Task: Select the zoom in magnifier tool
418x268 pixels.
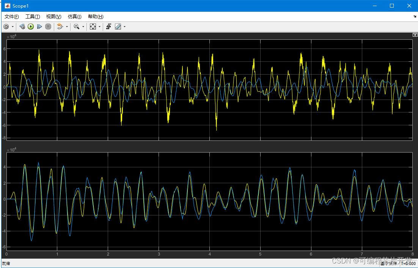Action: tap(77, 26)
